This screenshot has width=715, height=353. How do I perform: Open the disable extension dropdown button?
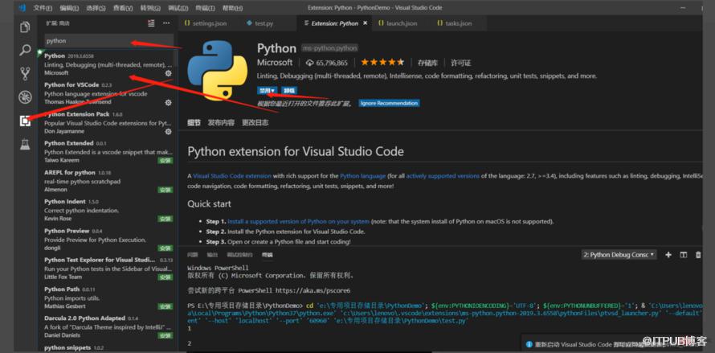268,90
